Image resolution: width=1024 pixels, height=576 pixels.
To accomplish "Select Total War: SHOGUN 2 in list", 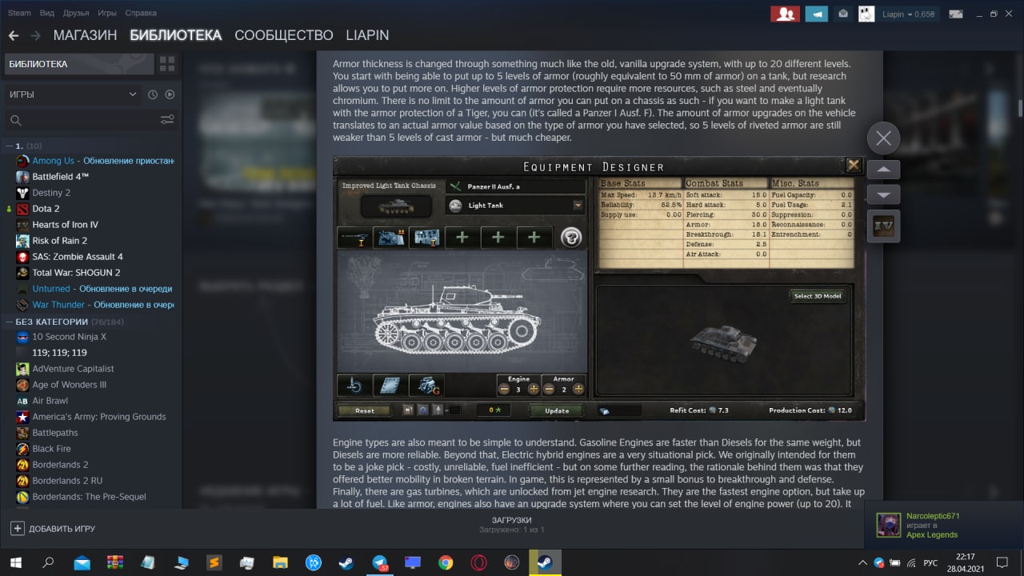I will [94, 273].
